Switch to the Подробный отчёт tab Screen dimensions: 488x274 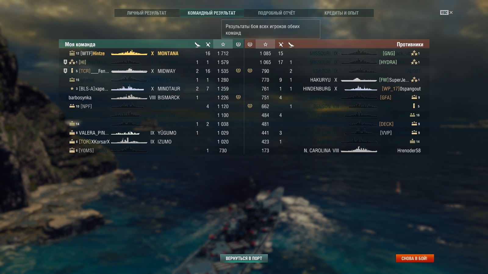pyautogui.click(x=277, y=13)
